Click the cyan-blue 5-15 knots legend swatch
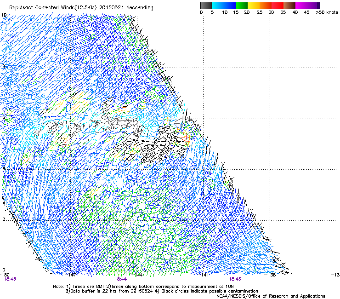Screen dimensions: 340x299 point(224,6)
